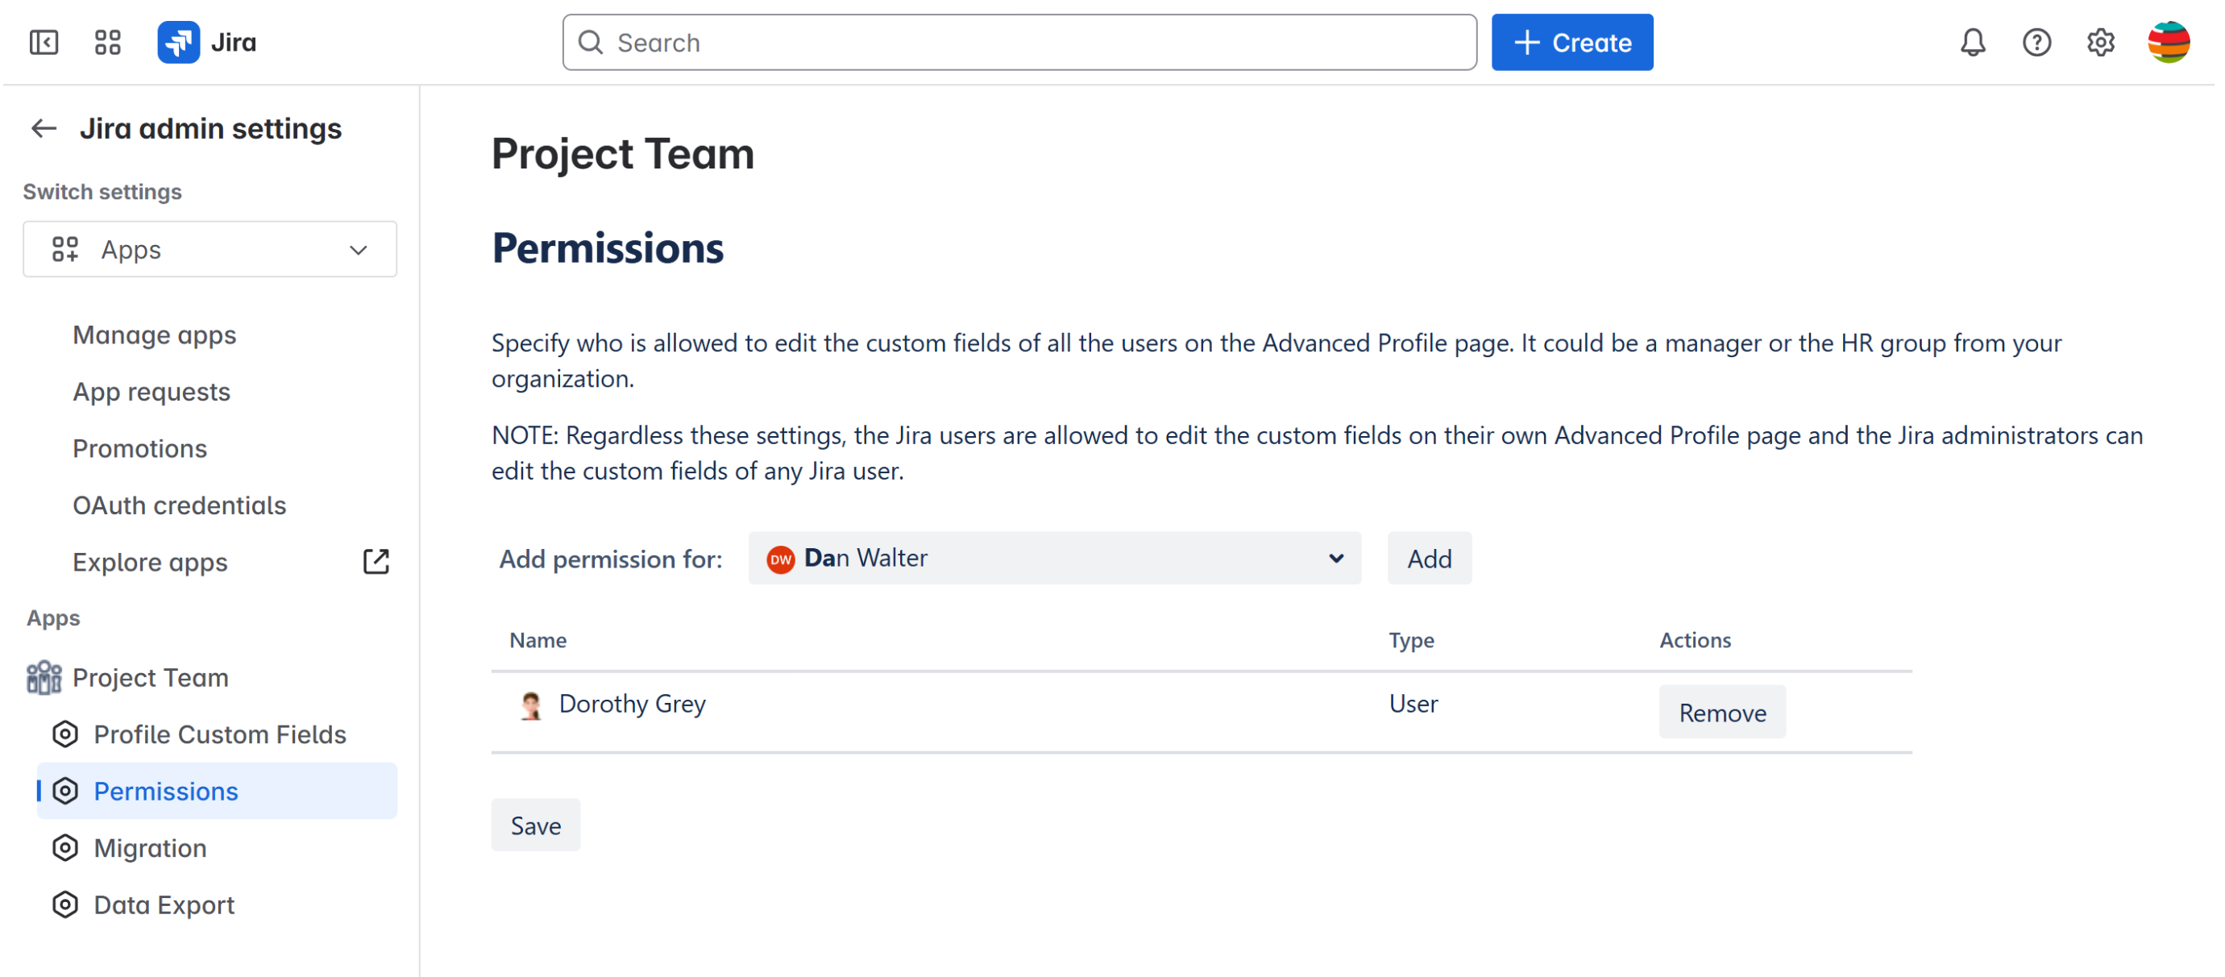This screenshot has width=2225, height=977.
Task: Select Profile Custom Fields menu item
Action: [x=219, y=734]
